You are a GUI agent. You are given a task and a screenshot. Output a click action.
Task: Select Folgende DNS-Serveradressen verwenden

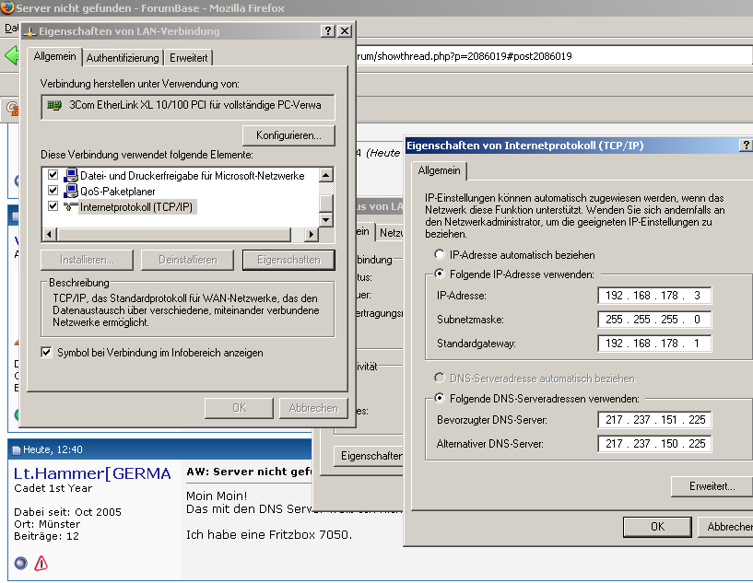coord(439,398)
